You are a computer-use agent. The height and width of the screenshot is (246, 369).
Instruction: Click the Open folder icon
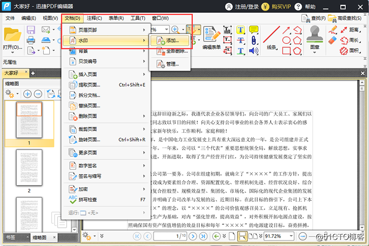click(12, 35)
